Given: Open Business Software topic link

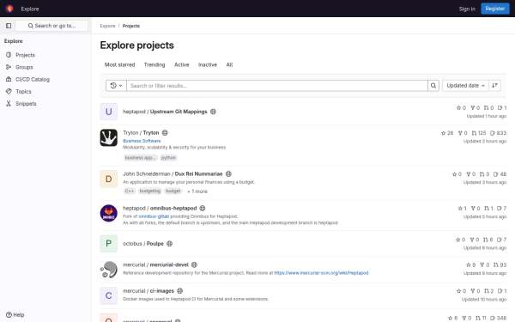Looking at the screenshot, I should point(142,141).
